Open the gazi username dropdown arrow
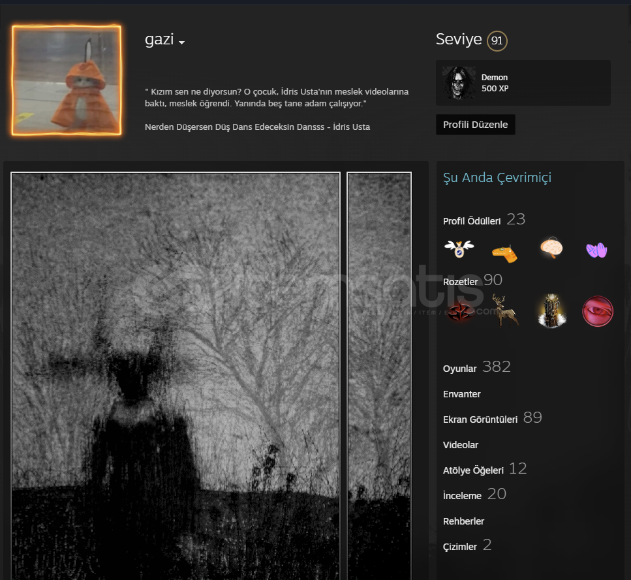The height and width of the screenshot is (580, 631). (181, 42)
